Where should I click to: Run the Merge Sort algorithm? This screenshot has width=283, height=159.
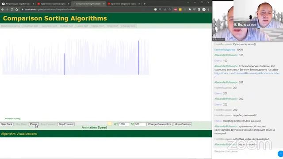pyautogui.click(x=98, y=26)
